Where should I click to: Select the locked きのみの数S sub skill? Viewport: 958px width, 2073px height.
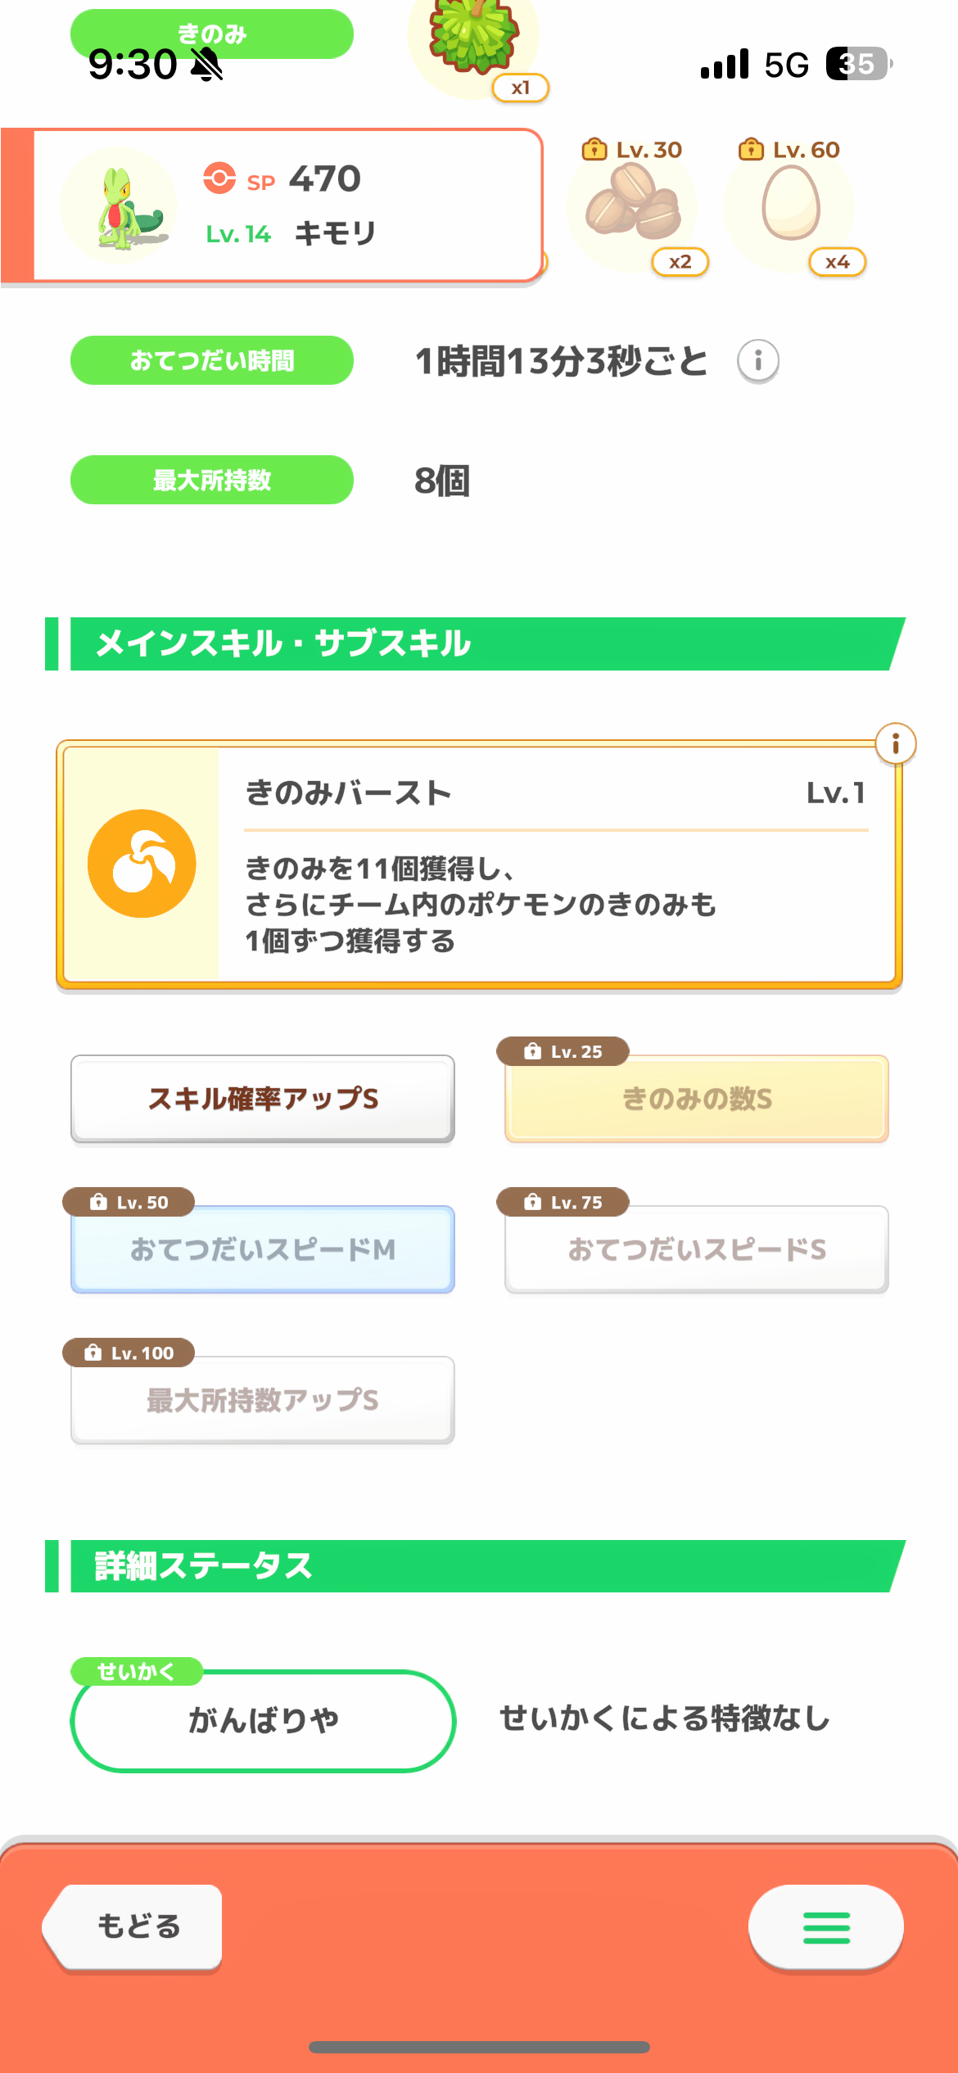point(697,1099)
